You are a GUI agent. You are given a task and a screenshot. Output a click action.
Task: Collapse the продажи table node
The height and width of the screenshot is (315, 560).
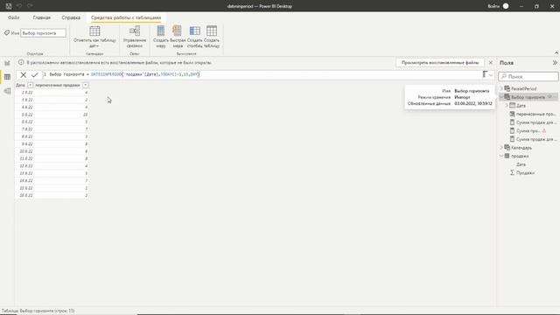tap(501, 156)
